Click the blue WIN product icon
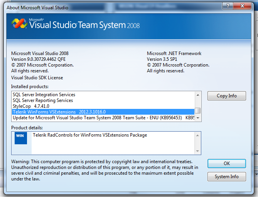This screenshot has width=258, height=197. tap(21, 138)
